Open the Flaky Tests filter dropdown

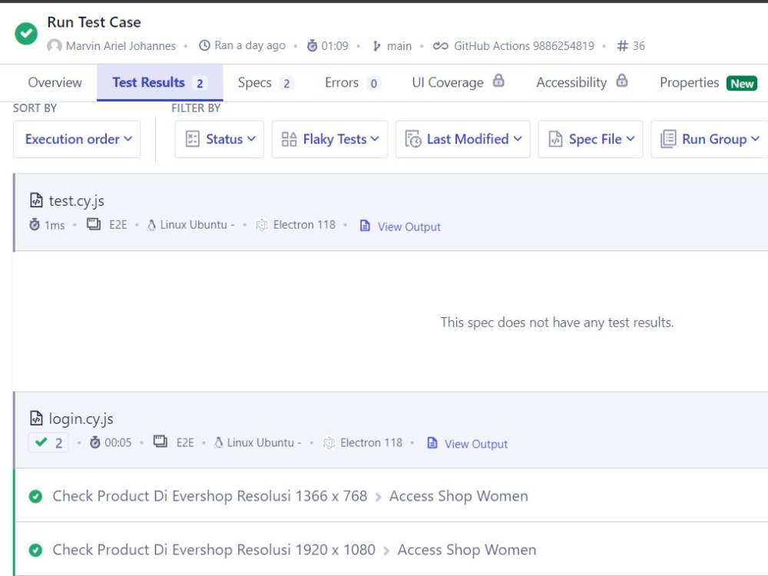(330, 139)
